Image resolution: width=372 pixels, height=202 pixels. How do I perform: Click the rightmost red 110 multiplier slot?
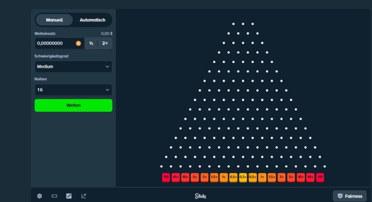320,177
